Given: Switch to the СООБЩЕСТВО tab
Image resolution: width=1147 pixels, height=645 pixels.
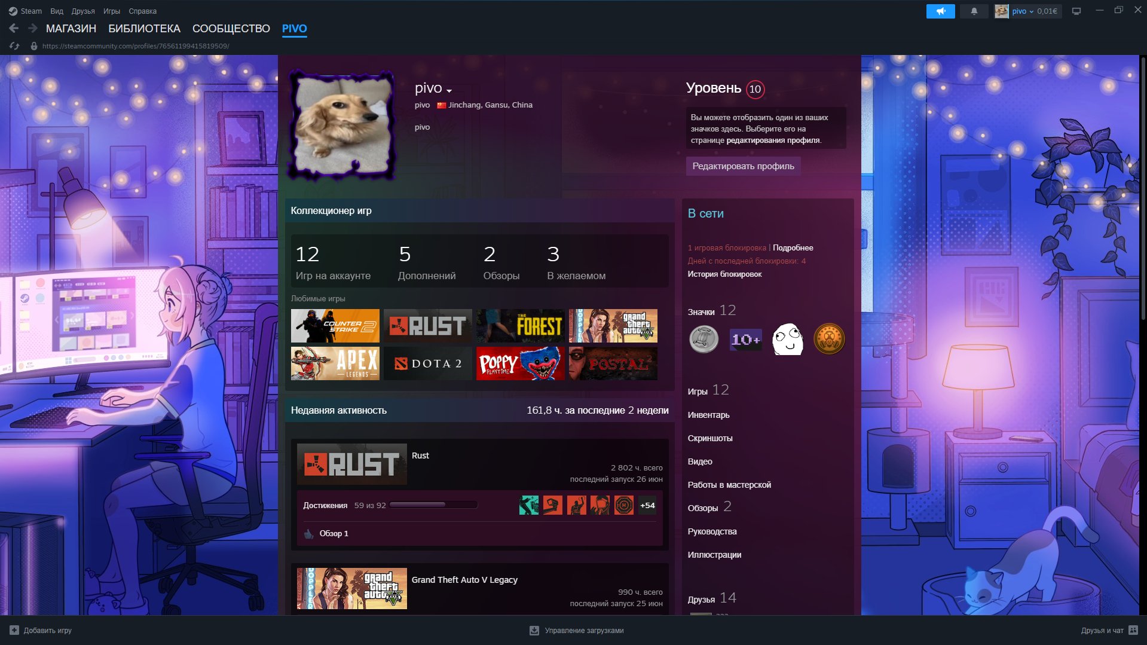Looking at the screenshot, I should (x=231, y=29).
